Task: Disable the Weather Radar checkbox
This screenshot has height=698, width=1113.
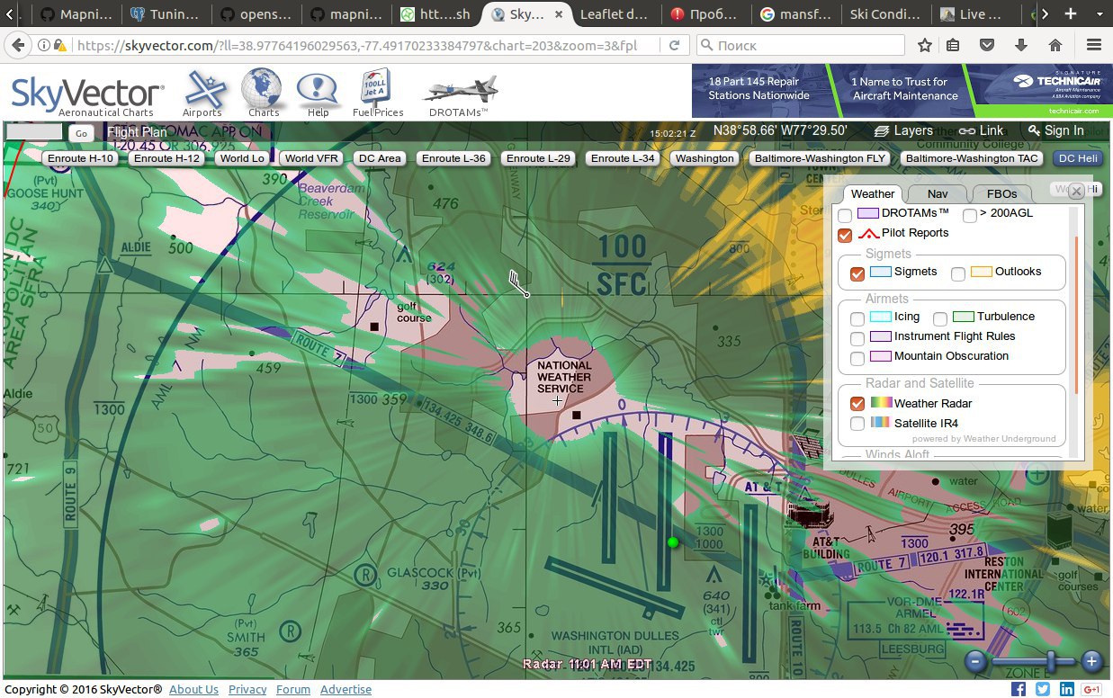Action: point(857,404)
